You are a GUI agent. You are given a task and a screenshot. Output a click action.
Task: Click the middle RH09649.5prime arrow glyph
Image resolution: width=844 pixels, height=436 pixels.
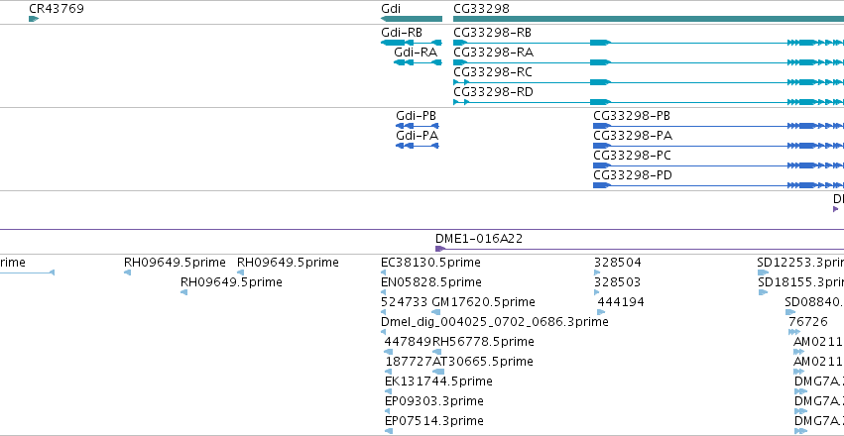point(184,292)
